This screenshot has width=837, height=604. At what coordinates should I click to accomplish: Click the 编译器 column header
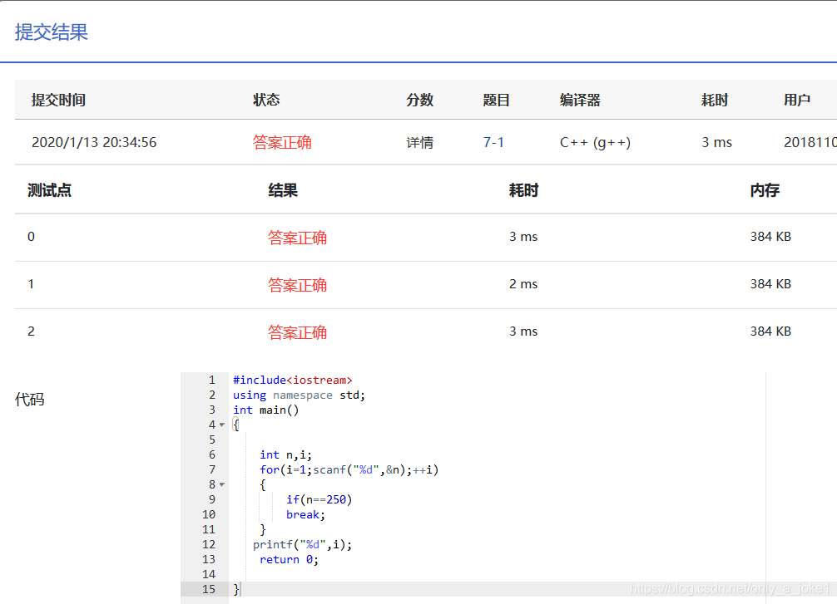pos(580,100)
